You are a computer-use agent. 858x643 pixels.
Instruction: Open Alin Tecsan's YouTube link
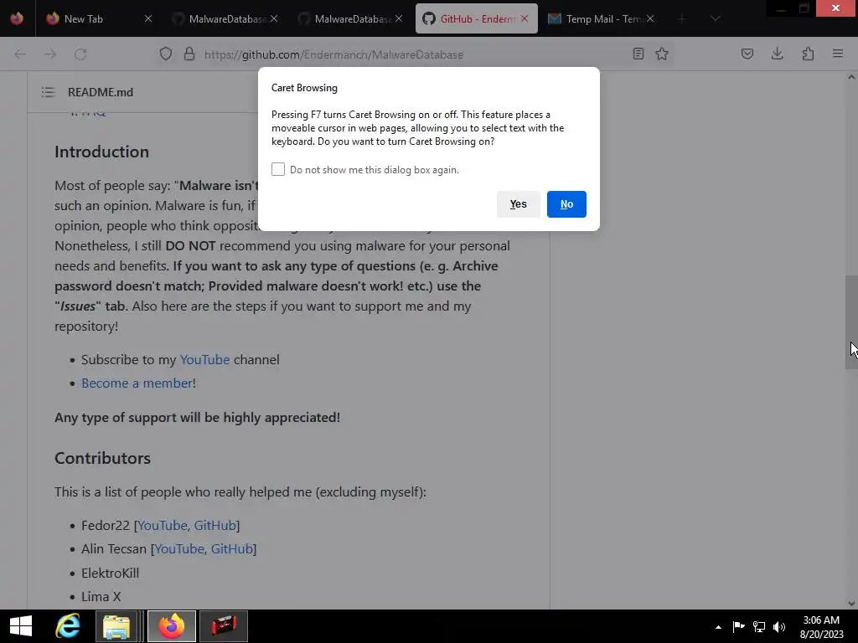(179, 549)
